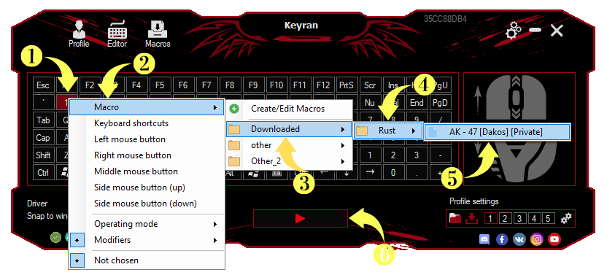The height and width of the screenshot is (275, 607).
Task: Click the Windows logo key right of Alt
Action: [x=253, y=172]
